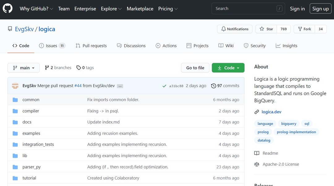Viewport: 334px width, 186px height.
Task: Click the bigquery topic tag
Action: click(x=289, y=123)
